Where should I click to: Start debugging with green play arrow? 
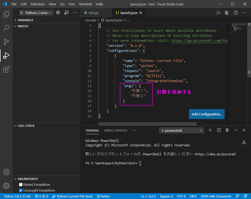[22, 13]
